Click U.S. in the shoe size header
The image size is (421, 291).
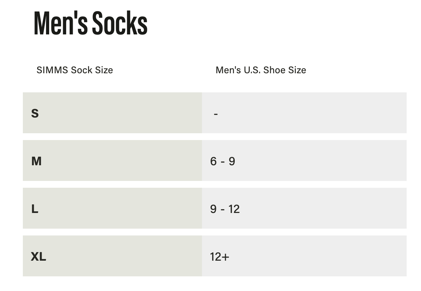252,70
